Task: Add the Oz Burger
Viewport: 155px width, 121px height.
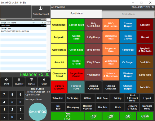Action: tap(128, 62)
